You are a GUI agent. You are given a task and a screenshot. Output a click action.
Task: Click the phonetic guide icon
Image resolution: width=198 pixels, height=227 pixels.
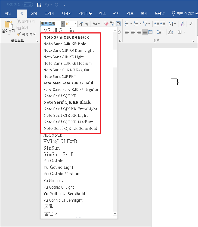point(112,24)
